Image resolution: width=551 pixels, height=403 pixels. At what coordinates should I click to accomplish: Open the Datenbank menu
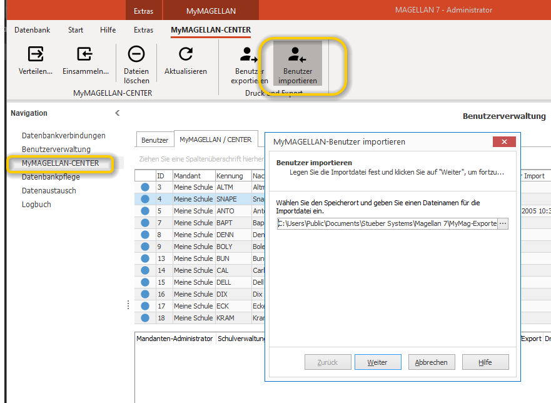pyautogui.click(x=32, y=30)
